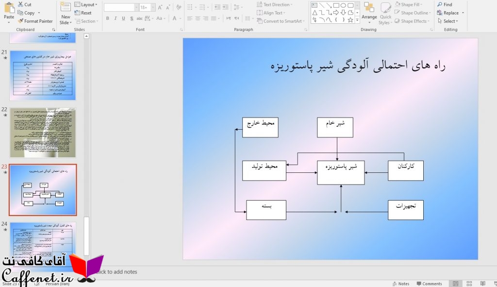Click the slide panel scroll-up arrow

tap(86, 36)
